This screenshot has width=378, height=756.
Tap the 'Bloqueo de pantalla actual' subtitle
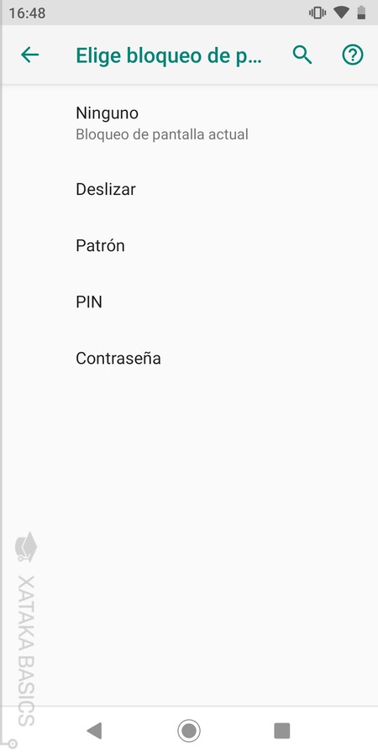162,134
